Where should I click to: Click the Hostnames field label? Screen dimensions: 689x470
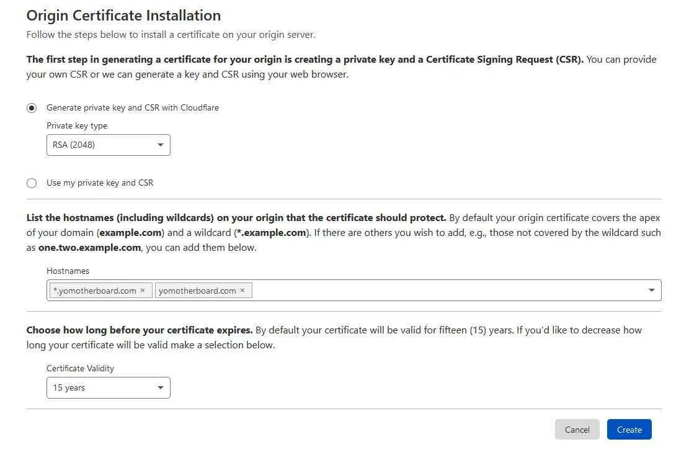click(x=68, y=271)
